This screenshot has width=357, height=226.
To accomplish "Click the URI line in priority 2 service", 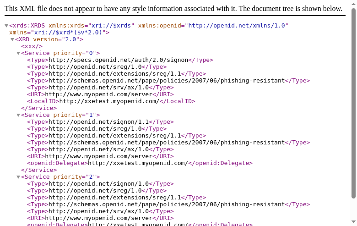I will [100, 218].
